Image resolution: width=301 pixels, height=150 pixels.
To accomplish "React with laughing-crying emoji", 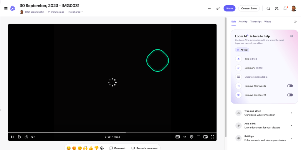I will point(69,148).
